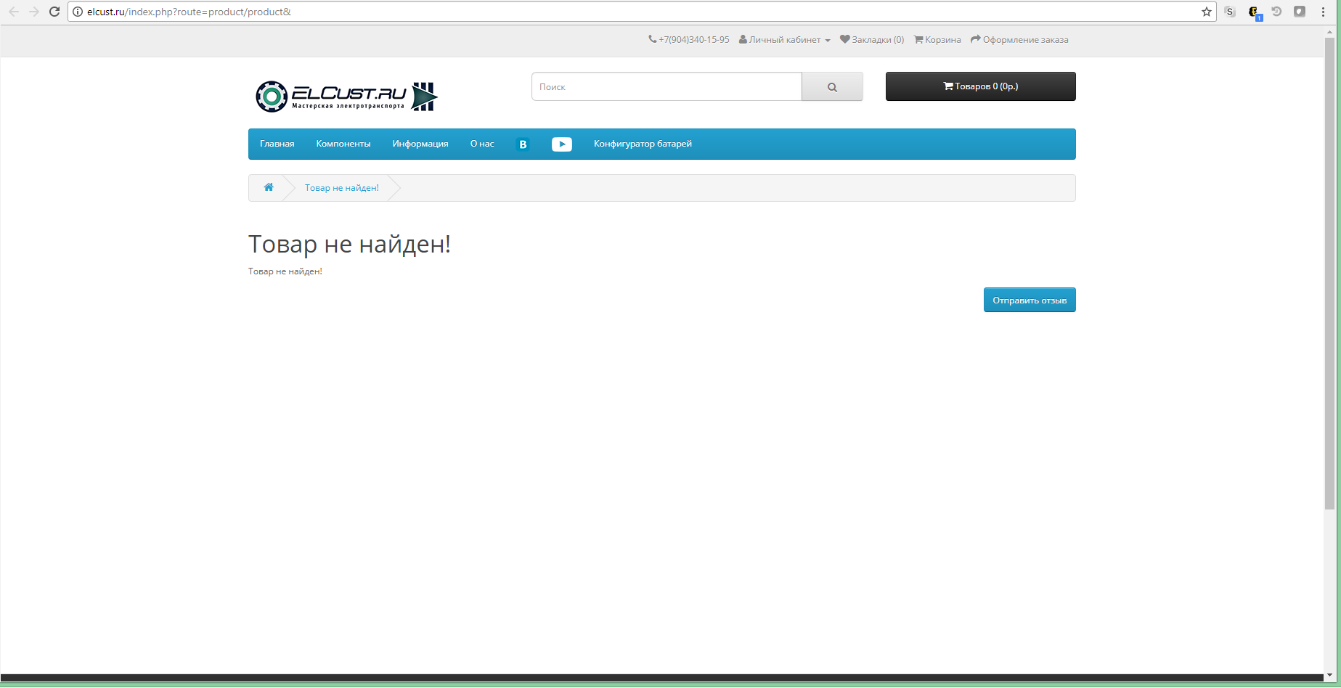Click the Поиск search input field

click(667, 86)
